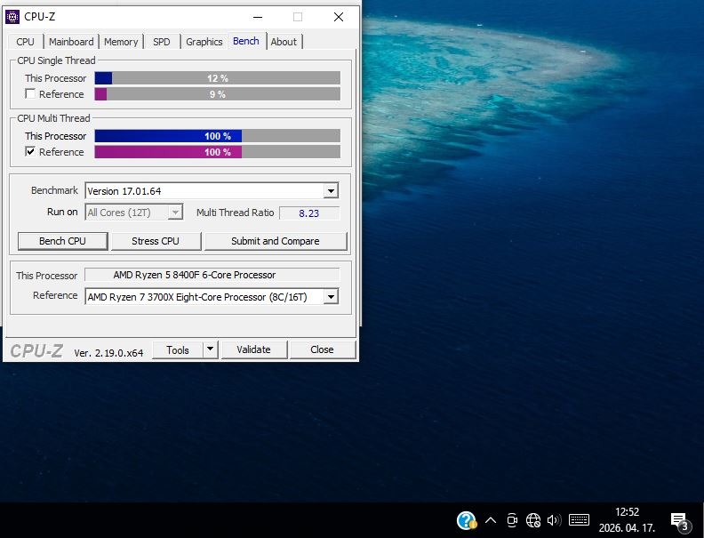Open the About tab
Image resolution: width=704 pixels, height=538 pixels.
point(284,42)
